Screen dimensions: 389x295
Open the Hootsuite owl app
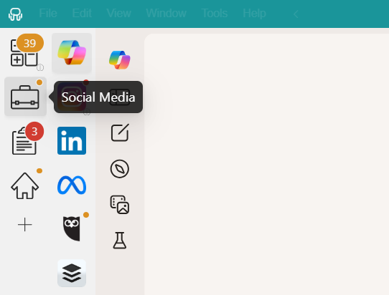click(72, 228)
